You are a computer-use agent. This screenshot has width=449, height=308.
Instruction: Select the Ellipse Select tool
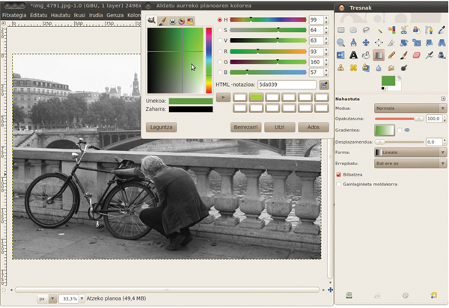coord(353,30)
